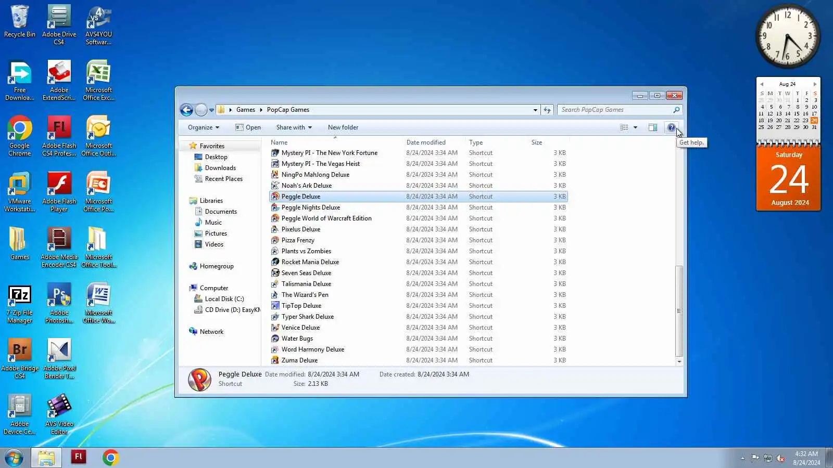Sort files by Name column header
The width and height of the screenshot is (833, 468).
pyautogui.click(x=335, y=142)
